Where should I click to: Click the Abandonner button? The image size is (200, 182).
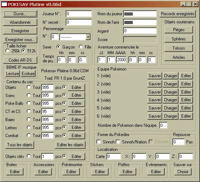[x=20, y=22]
